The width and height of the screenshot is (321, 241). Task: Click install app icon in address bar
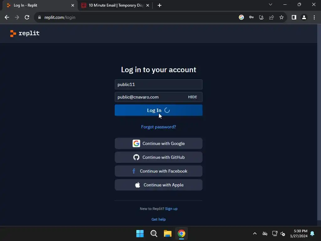(261, 18)
